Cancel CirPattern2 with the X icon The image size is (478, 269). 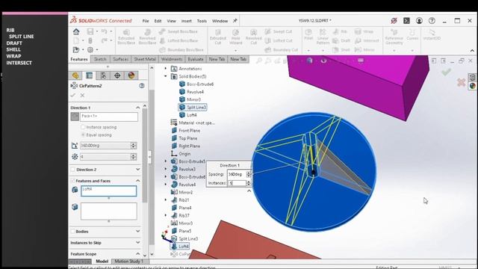click(x=82, y=95)
